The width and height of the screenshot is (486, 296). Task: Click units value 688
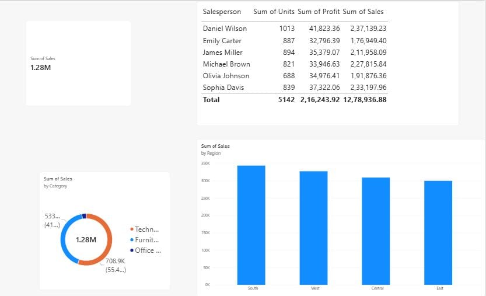tap(289, 76)
